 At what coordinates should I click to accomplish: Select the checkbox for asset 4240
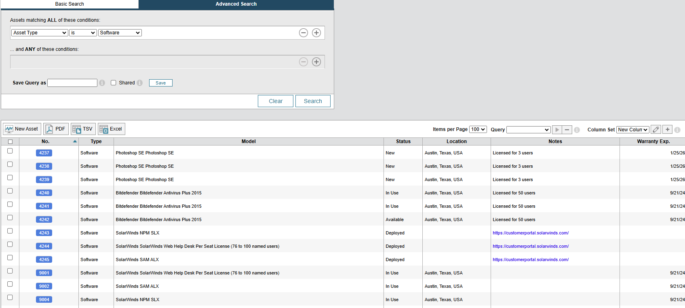click(x=10, y=191)
